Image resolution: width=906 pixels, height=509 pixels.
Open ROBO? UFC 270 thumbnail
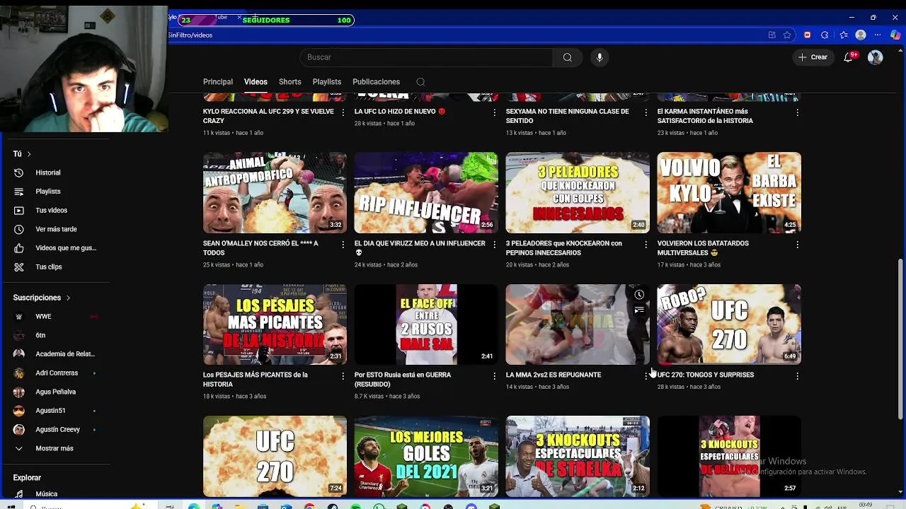[729, 324]
